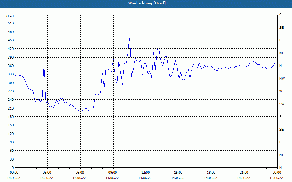The height and width of the screenshot is (182, 292).
Task: Click the SW compass label
Action: (x=282, y=104)
